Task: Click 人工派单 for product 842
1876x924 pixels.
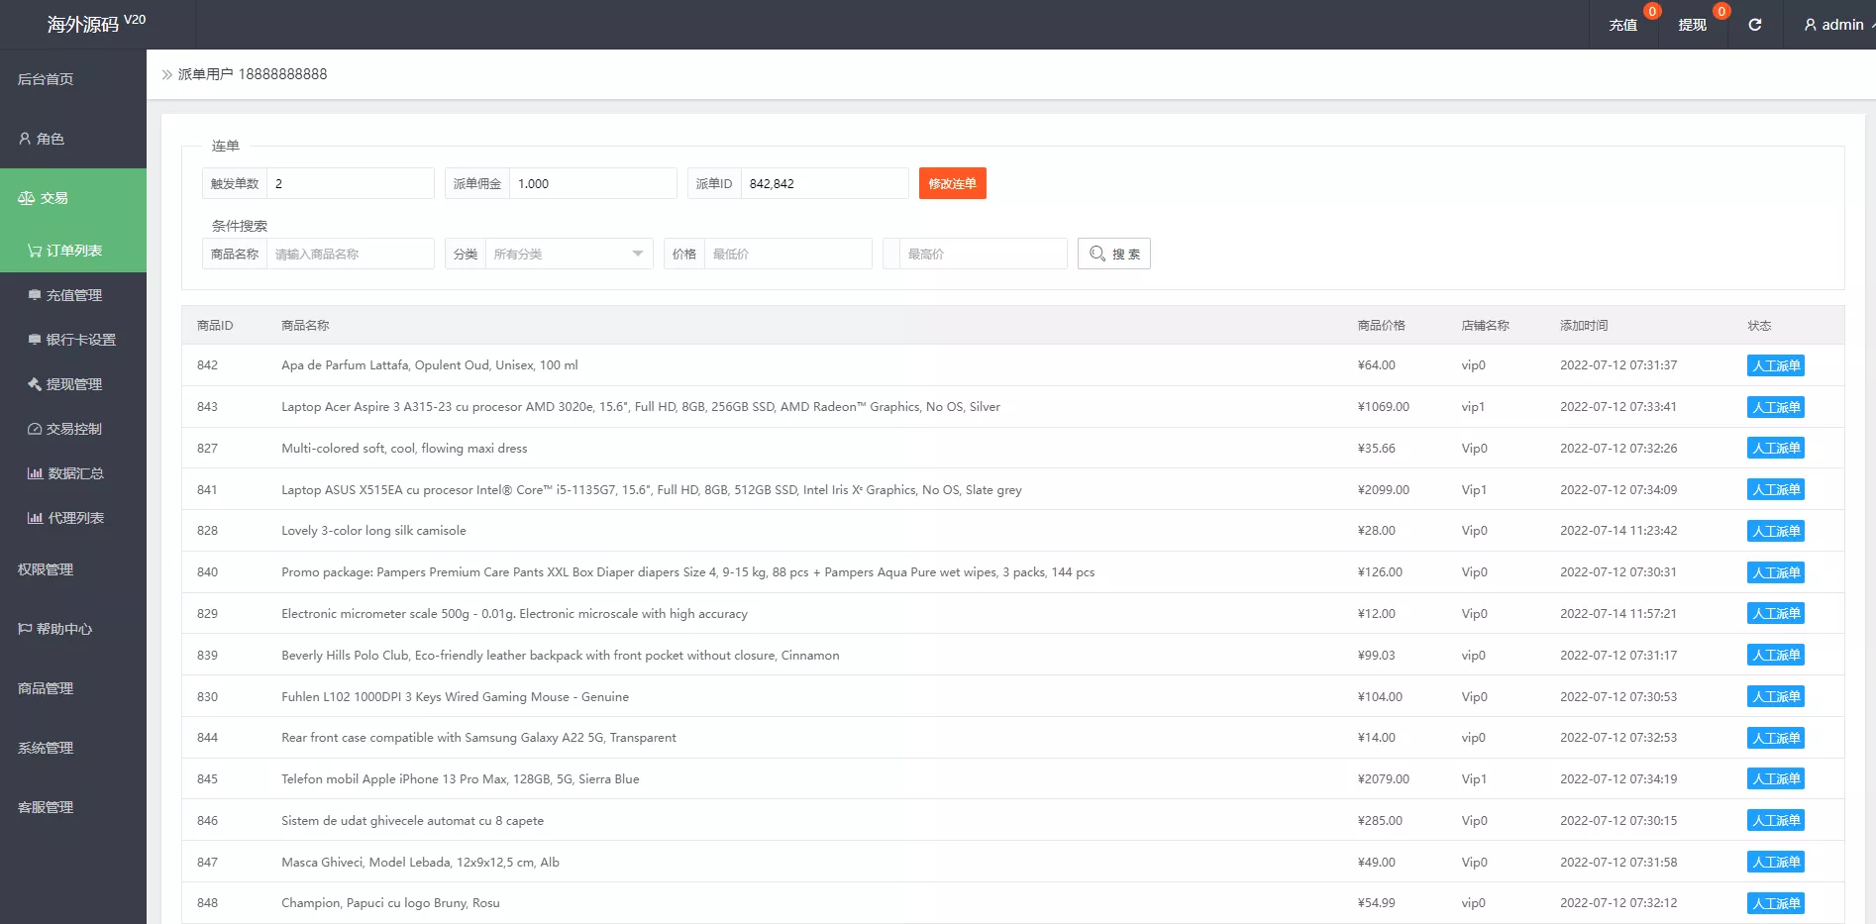Action: pyautogui.click(x=1775, y=365)
